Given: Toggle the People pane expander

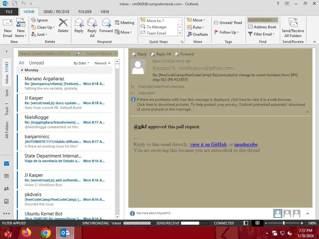Looking at the screenshot, I should [x=307, y=213].
